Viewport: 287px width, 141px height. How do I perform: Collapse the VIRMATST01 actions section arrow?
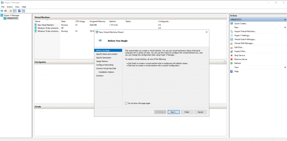(285, 20)
